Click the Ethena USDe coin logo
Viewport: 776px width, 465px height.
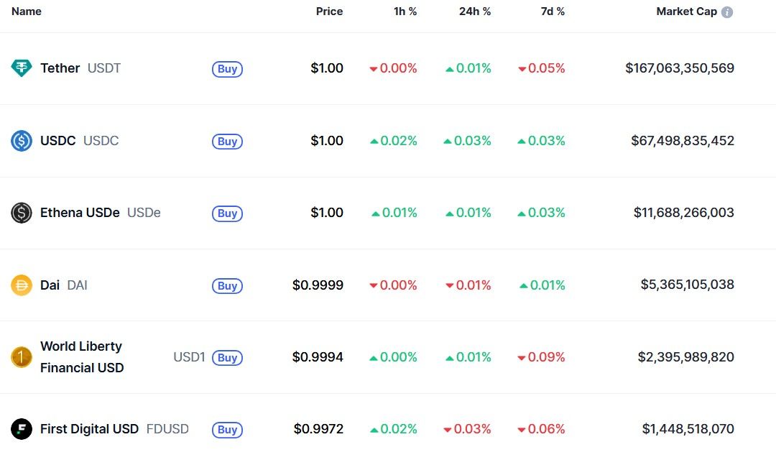point(22,213)
